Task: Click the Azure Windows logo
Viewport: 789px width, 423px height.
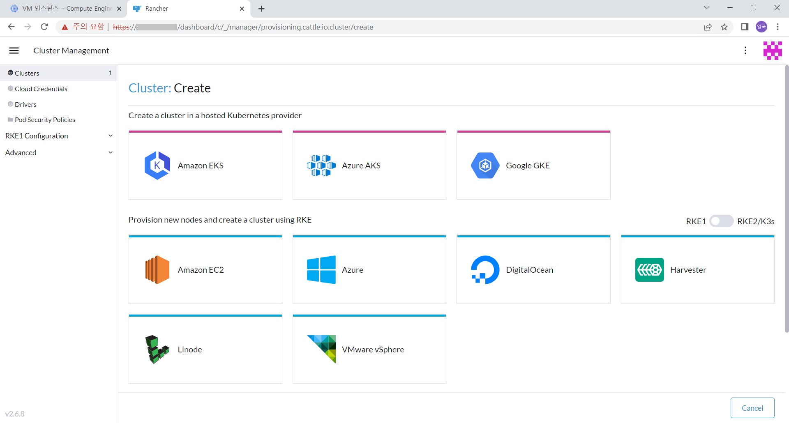Action: click(x=321, y=270)
